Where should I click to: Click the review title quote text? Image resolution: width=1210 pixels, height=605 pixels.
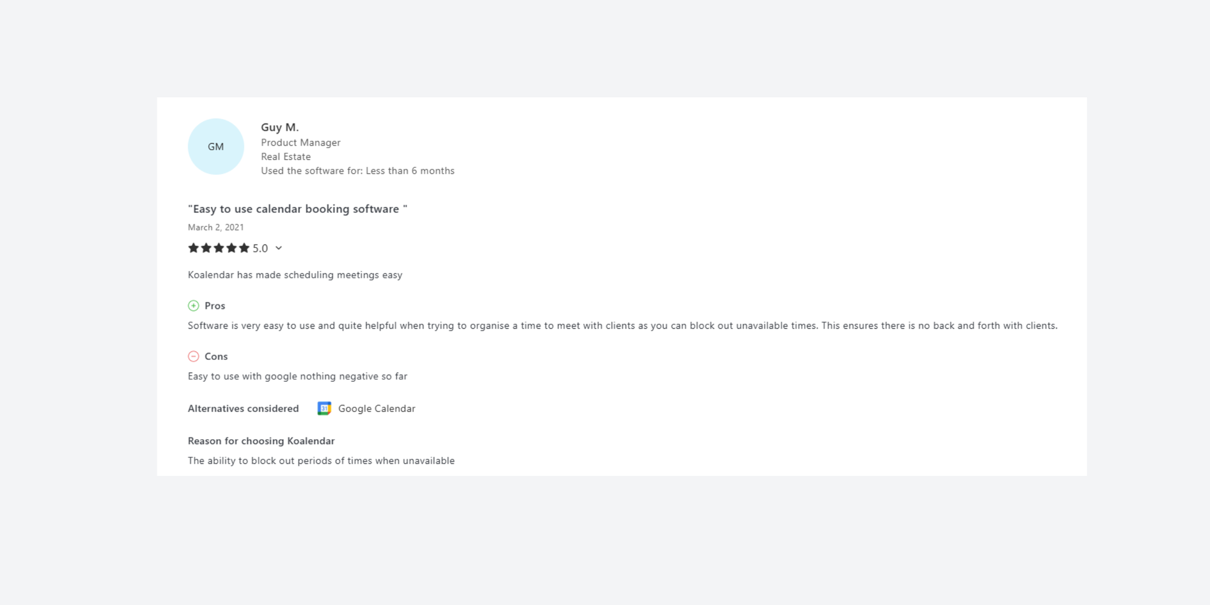coord(297,209)
